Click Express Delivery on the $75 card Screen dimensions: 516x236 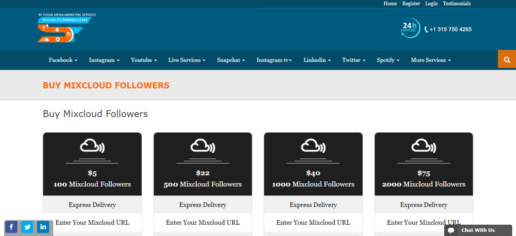[x=424, y=205]
